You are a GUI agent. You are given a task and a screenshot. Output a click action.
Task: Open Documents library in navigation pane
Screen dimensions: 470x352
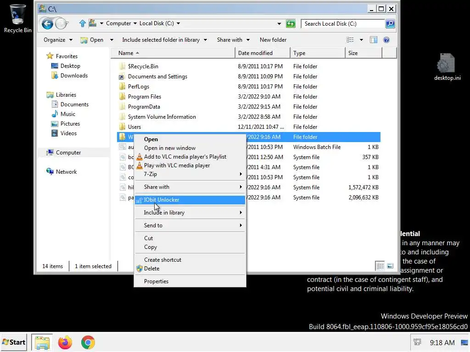click(74, 104)
